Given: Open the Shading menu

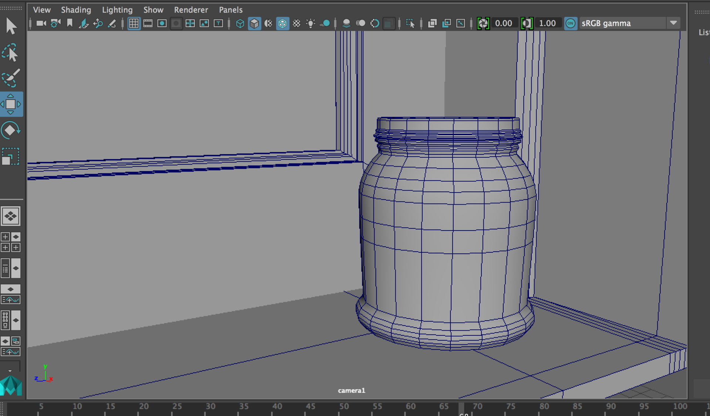Looking at the screenshot, I should pos(76,10).
